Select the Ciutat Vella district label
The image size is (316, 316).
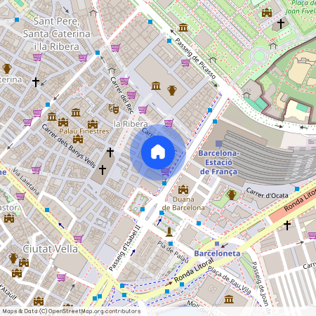[x=50, y=249]
